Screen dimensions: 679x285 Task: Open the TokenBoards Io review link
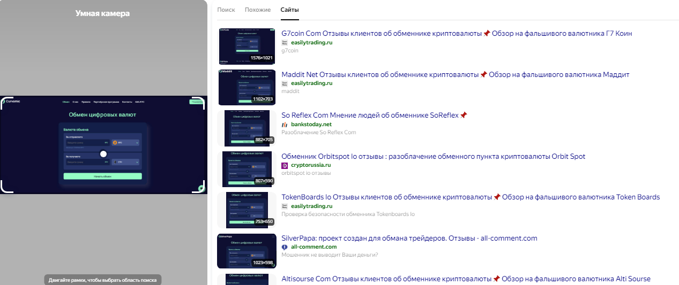click(x=471, y=197)
